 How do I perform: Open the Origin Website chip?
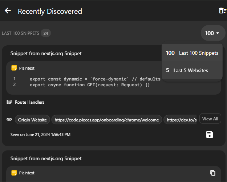click(x=32, y=120)
